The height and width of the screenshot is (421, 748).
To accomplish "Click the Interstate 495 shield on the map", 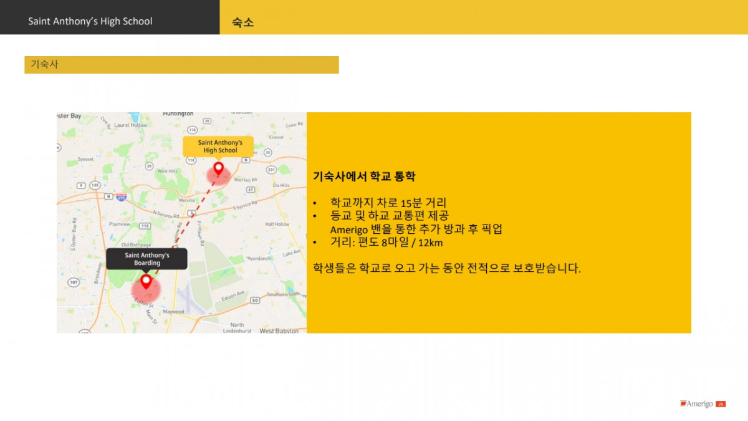I will pyautogui.click(x=121, y=197).
